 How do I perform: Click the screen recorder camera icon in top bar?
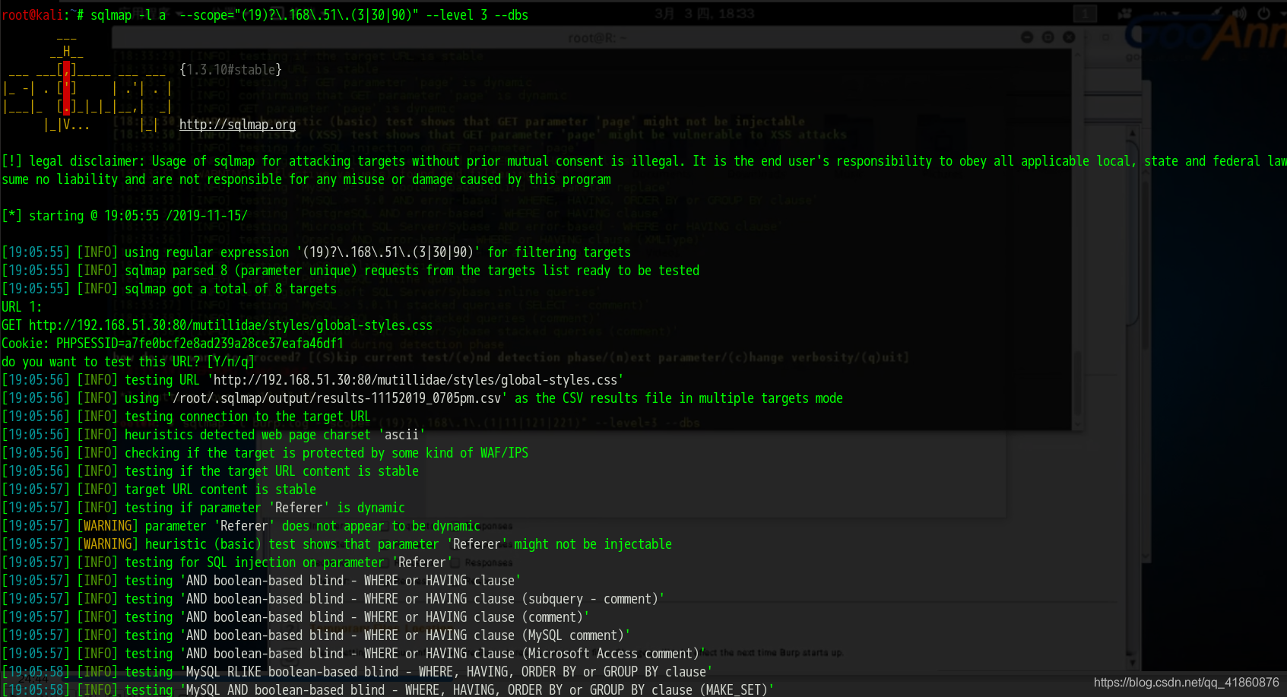click(x=1124, y=14)
